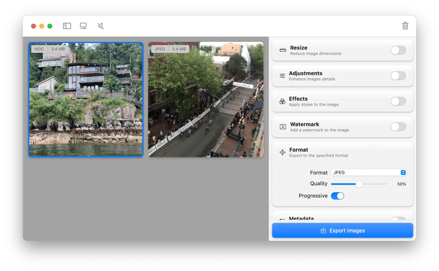Click the green fullscreen window button
The width and height of the screenshot is (439, 271).
(50, 26)
